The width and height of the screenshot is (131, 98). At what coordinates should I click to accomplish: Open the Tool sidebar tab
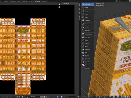pyautogui.click(x=80, y=9)
